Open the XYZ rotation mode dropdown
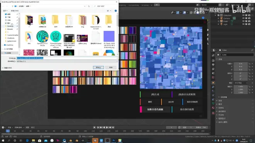 point(241,83)
